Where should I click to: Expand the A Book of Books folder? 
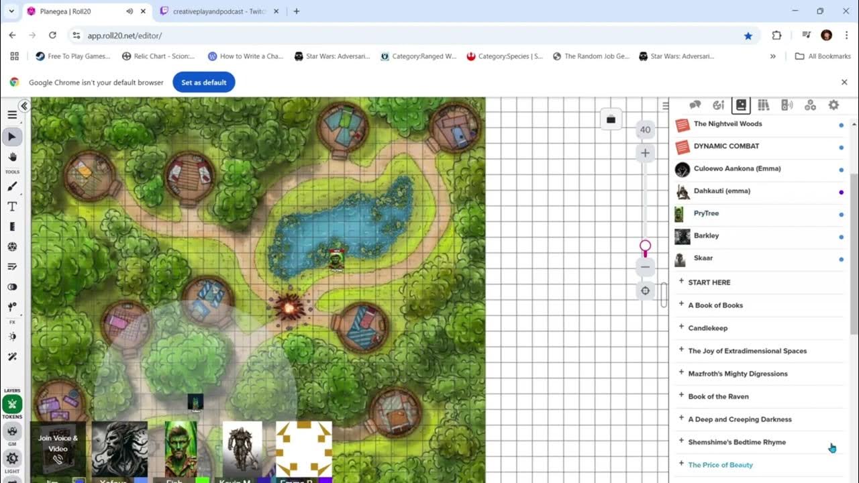point(681,305)
